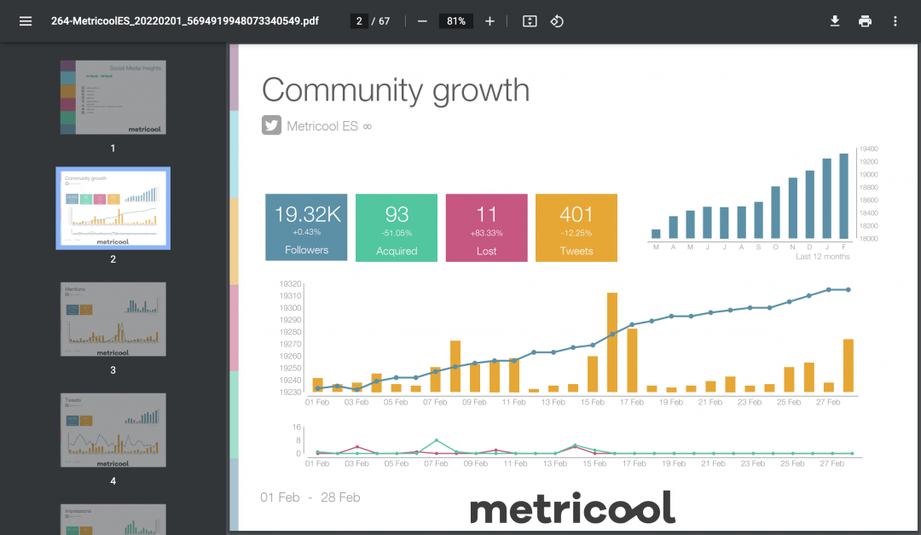Select the page 1 thumbnail

click(113, 96)
